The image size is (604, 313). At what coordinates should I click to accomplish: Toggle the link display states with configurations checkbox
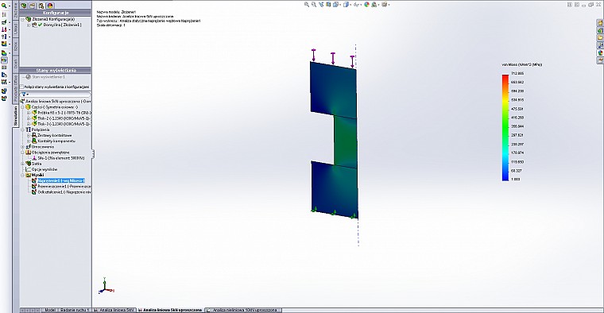point(22,87)
